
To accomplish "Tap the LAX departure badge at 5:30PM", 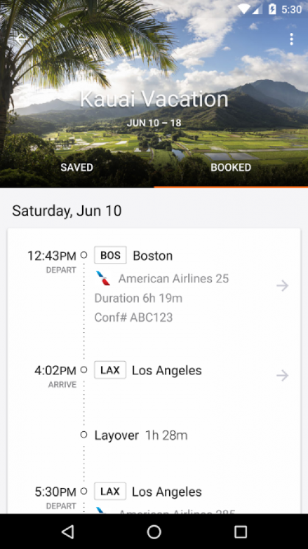I will (x=110, y=492).
